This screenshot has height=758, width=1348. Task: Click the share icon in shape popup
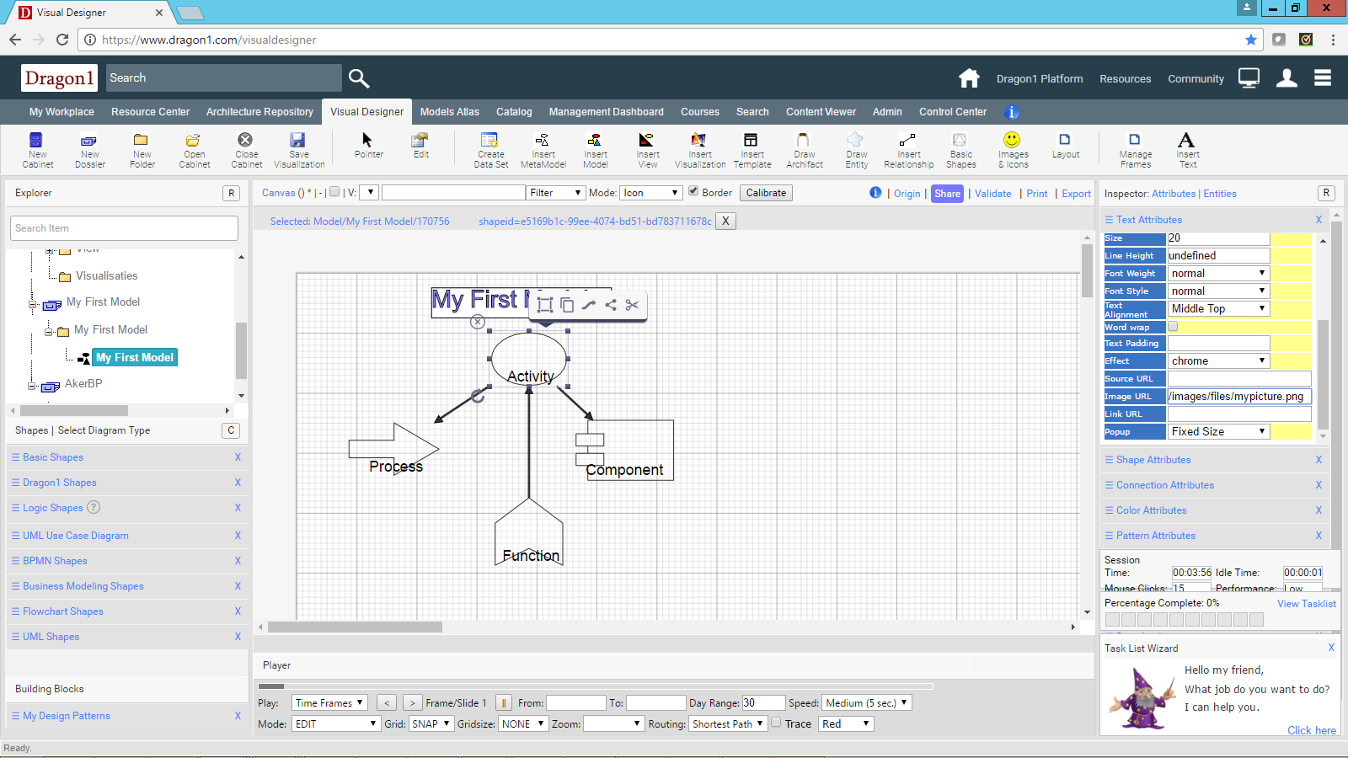(x=611, y=305)
